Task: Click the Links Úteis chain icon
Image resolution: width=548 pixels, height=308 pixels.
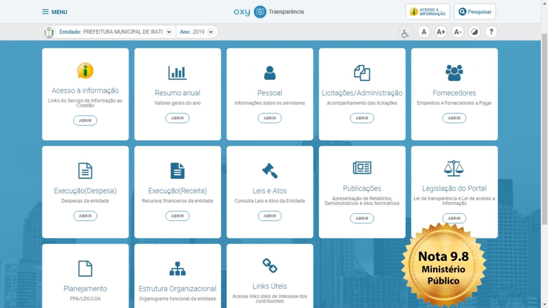Action: click(269, 266)
